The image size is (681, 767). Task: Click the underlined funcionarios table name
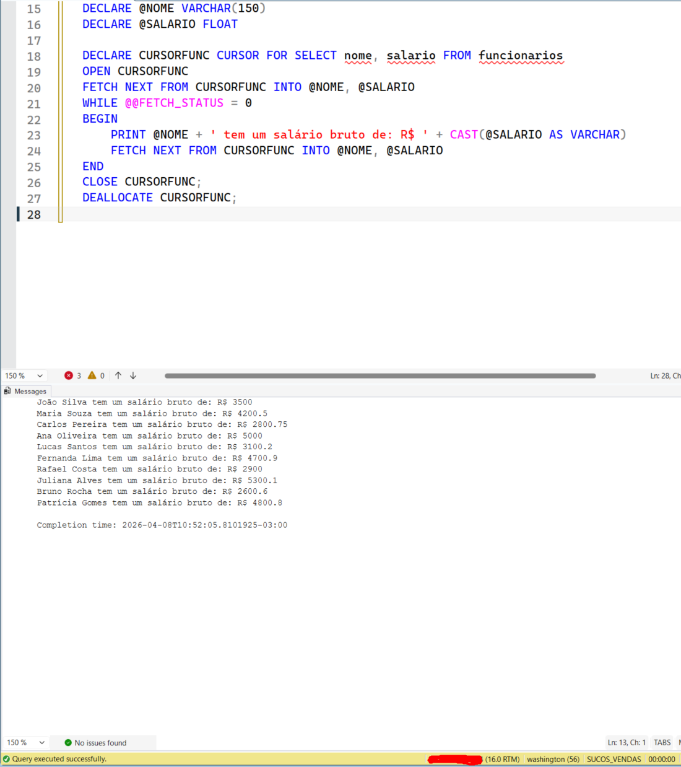point(521,56)
